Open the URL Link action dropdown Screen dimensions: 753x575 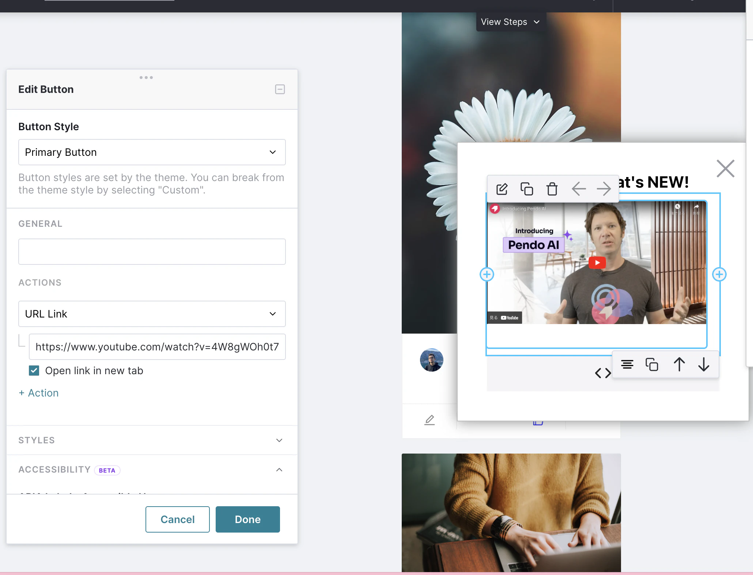click(152, 314)
